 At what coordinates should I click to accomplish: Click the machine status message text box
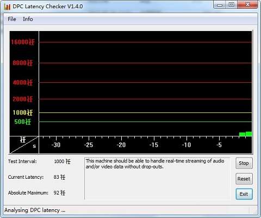(157, 179)
